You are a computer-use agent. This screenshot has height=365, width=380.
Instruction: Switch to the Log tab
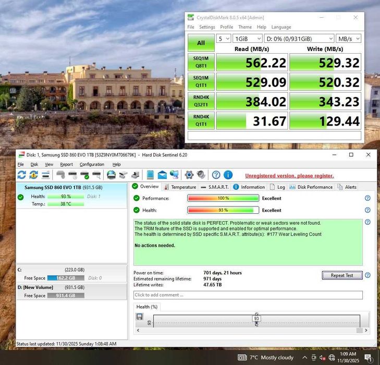tap(277, 187)
